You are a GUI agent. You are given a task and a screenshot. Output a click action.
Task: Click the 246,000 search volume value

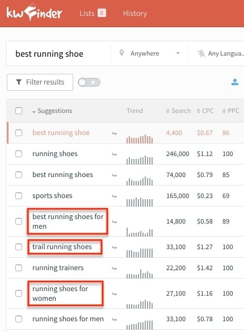pyautogui.click(x=178, y=154)
